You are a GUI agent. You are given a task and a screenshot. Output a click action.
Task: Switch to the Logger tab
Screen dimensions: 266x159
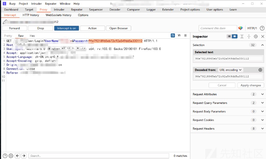[151, 10]
